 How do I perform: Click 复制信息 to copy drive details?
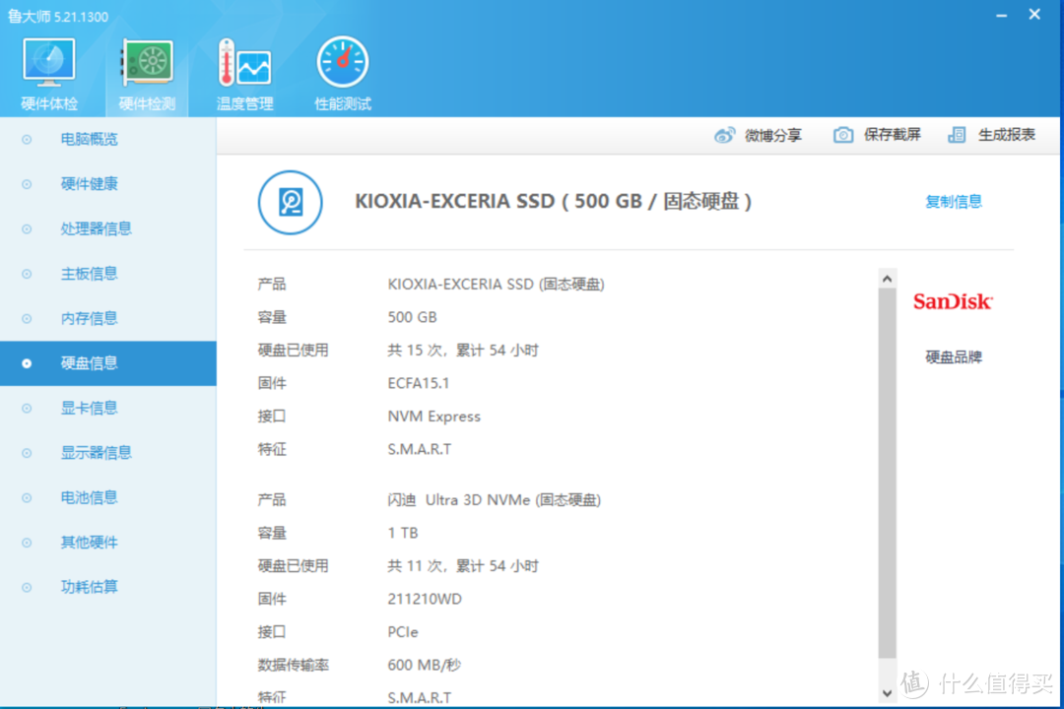coord(953,202)
